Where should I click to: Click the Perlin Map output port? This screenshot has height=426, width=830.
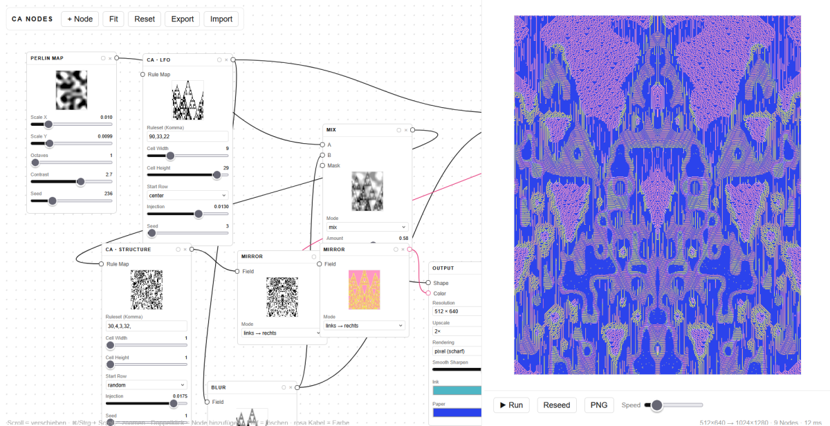coord(117,58)
